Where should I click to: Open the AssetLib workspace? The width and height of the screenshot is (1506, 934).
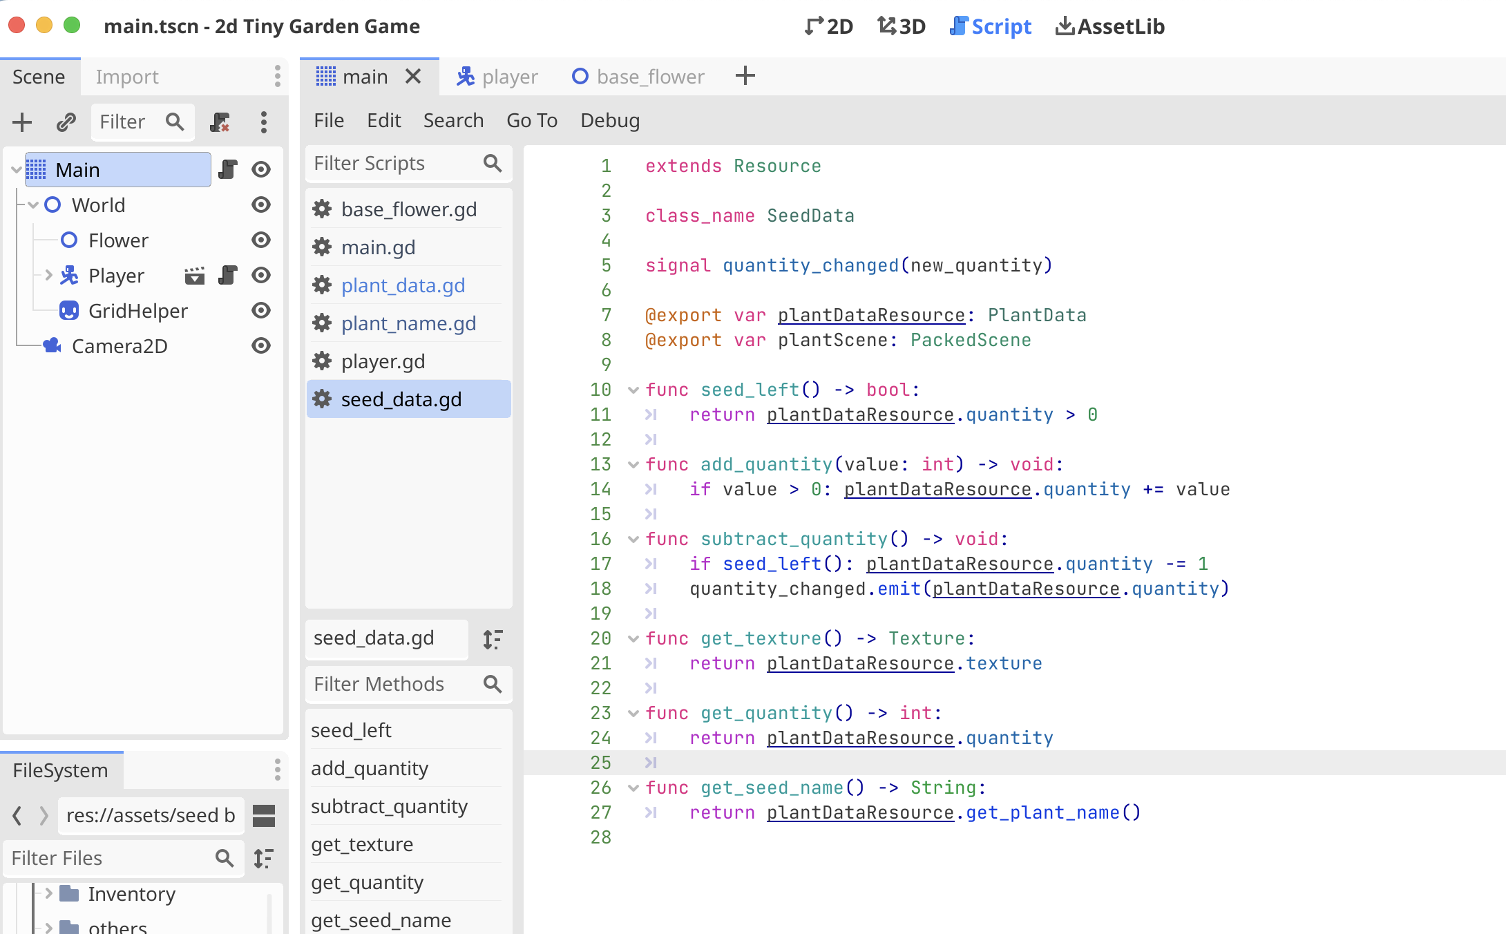(1110, 26)
